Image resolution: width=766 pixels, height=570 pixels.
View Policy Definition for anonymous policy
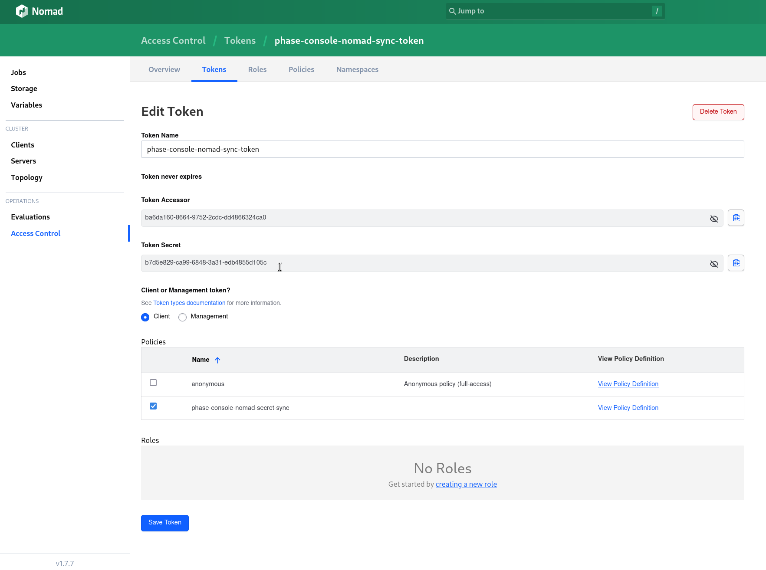click(628, 384)
